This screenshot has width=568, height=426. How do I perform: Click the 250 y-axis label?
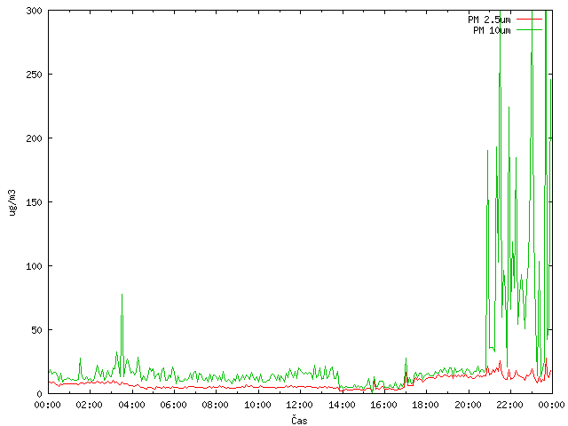point(35,75)
